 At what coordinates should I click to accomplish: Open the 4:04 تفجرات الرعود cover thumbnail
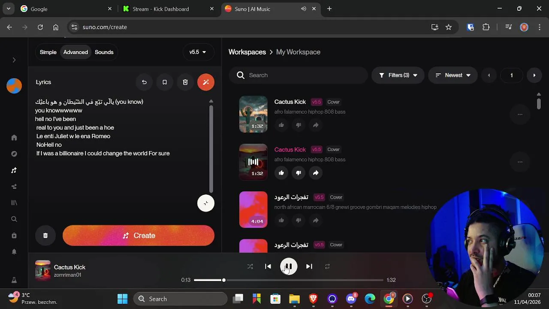click(x=253, y=209)
